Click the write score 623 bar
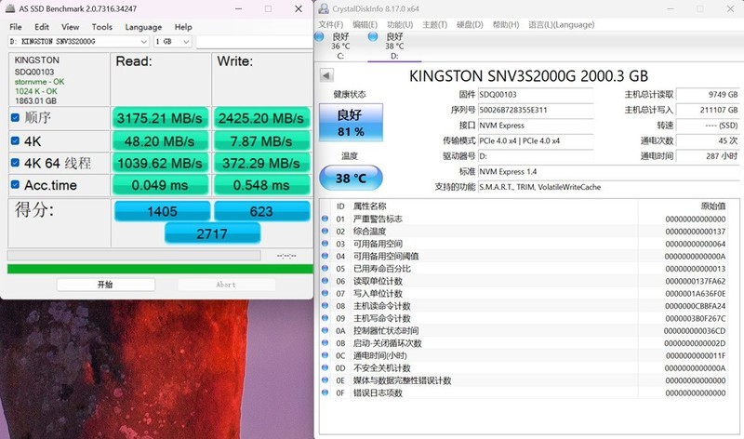Image resolution: width=744 pixels, height=439 pixels. pyautogui.click(x=262, y=211)
